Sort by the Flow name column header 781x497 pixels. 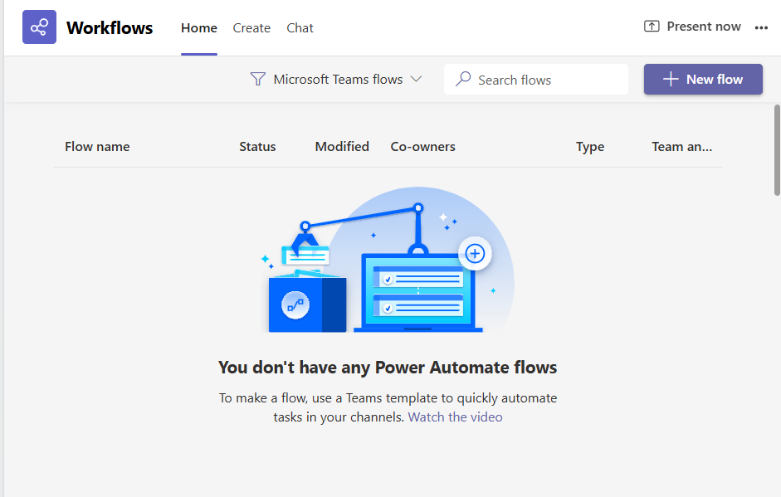pos(97,147)
